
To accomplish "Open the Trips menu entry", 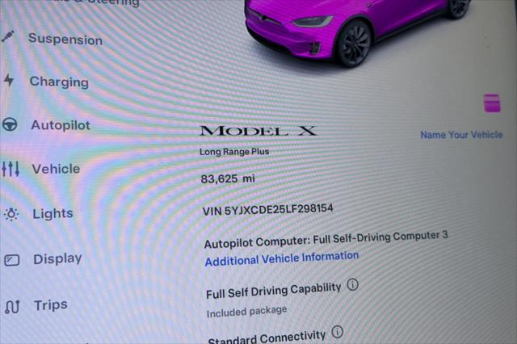I will [x=51, y=304].
